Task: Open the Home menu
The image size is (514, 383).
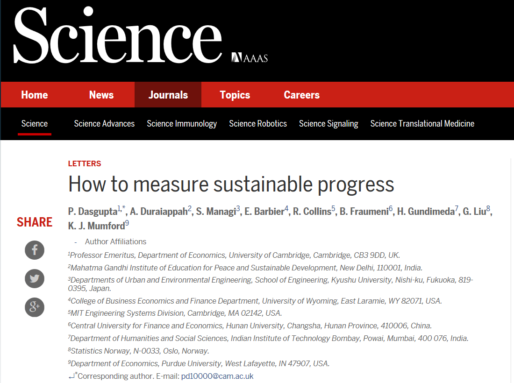Action: coord(35,95)
